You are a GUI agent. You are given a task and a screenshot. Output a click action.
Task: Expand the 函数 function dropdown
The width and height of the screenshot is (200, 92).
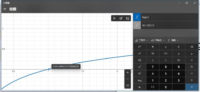(x=173, y=40)
